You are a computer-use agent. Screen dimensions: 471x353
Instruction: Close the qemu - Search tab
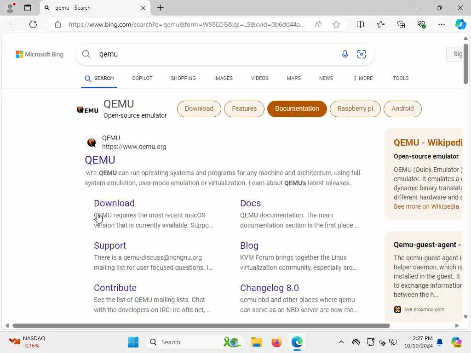[x=144, y=8]
